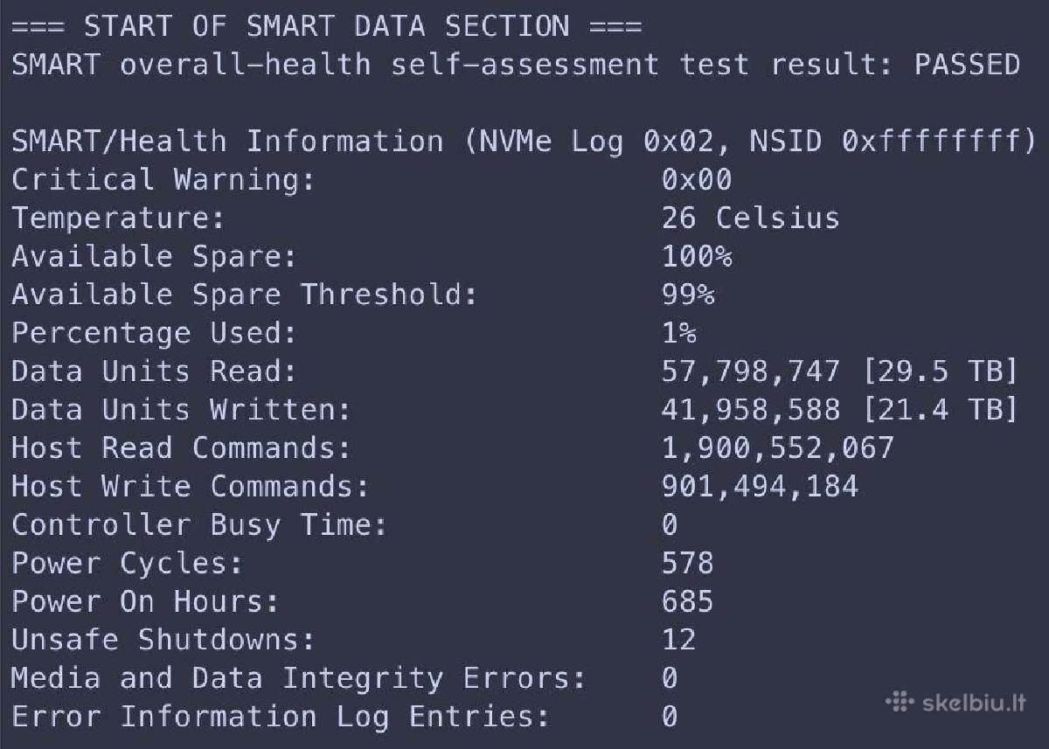The image size is (1049, 749).
Task: Click the skelbiu.lt watermark logo icon
Action: click(900, 702)
